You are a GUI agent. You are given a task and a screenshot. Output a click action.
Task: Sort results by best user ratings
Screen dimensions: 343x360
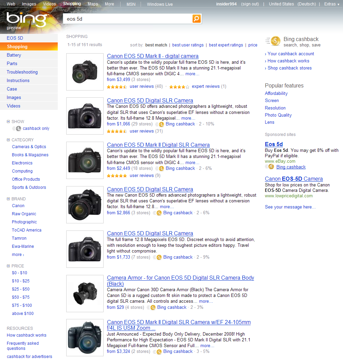tap(188, 45)
